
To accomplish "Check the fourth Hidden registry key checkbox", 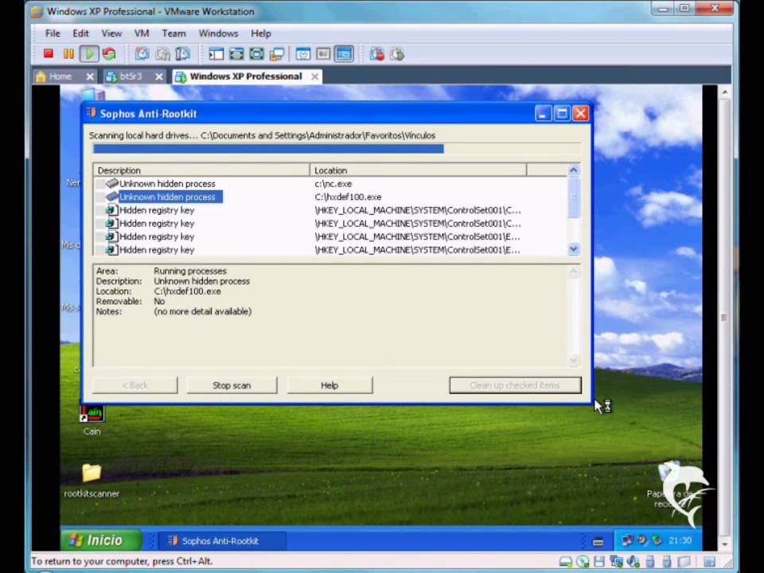I will click(x=100, y=249).
